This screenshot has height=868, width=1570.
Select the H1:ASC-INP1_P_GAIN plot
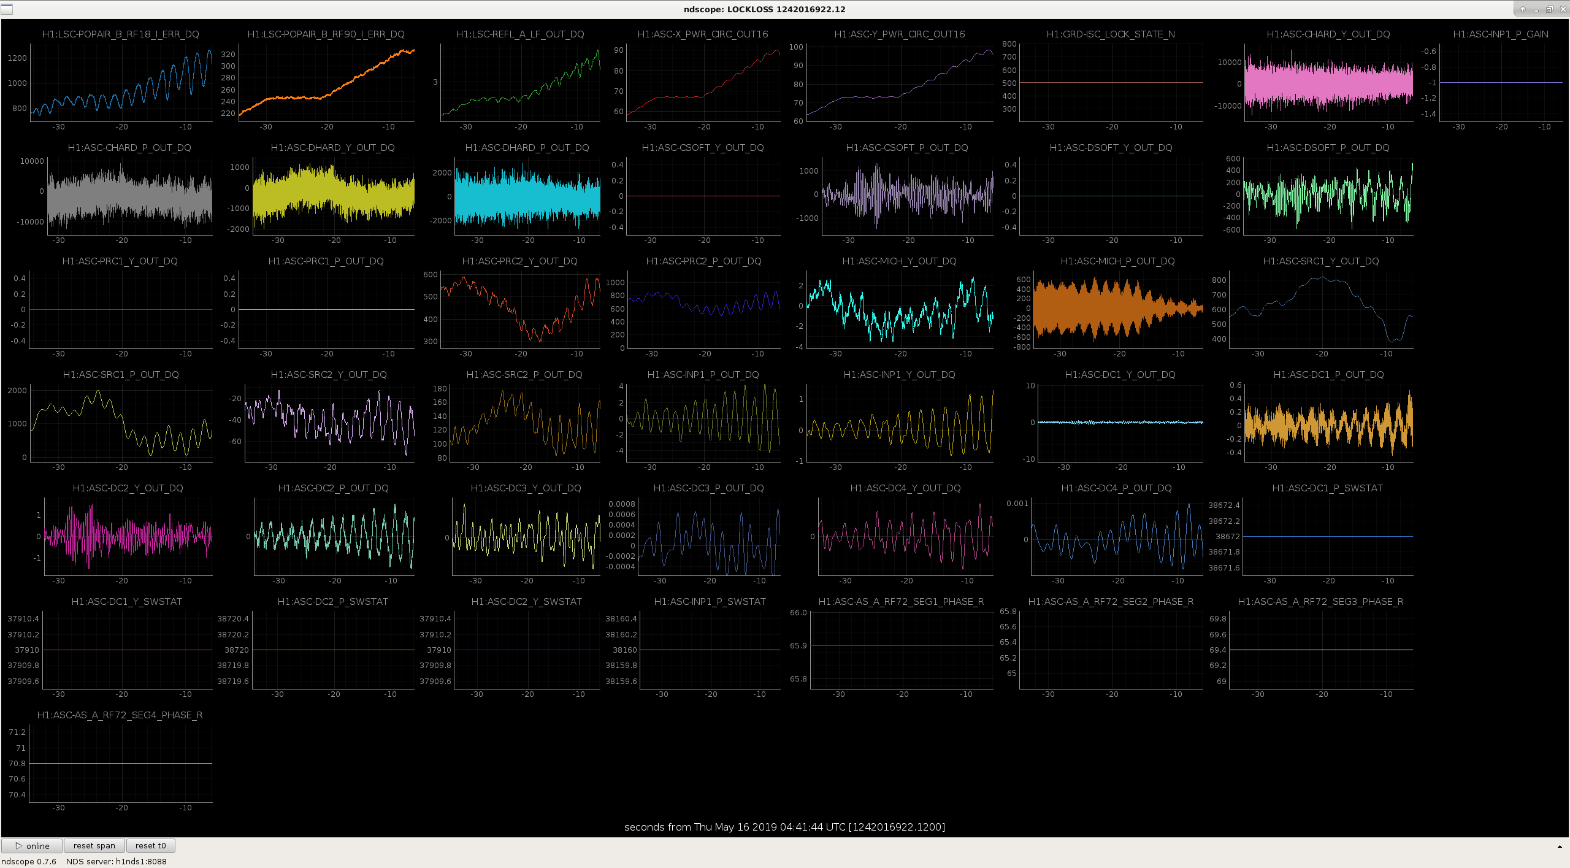[x=1501, y=82]
